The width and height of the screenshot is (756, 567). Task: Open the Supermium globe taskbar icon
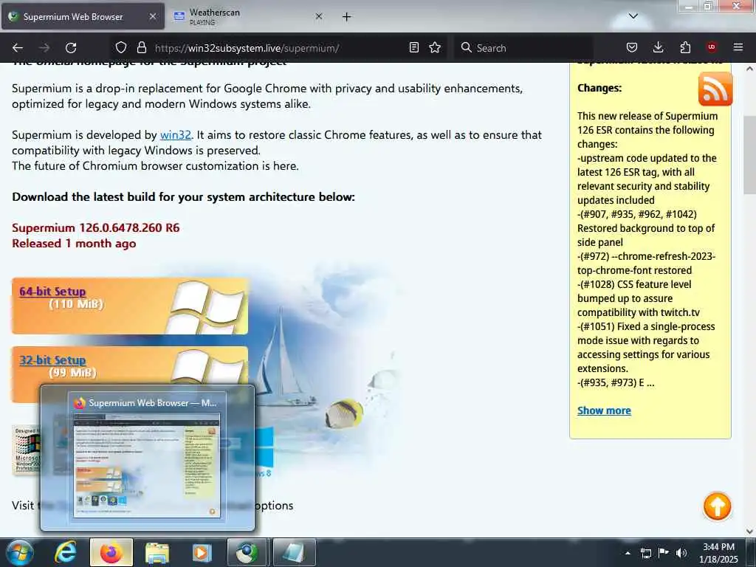click(x=247, y=552)
